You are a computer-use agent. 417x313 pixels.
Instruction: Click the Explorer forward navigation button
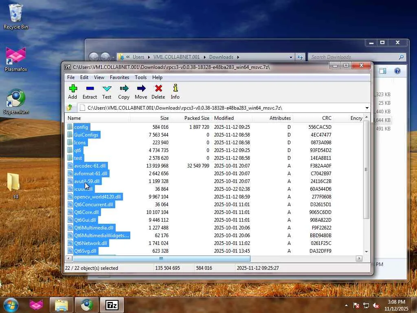pyautogui.click(x=105, y=57)
